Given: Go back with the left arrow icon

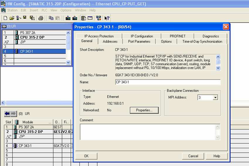Looking at the screenshot, I should pyautogui.click(x=7, y=114).
